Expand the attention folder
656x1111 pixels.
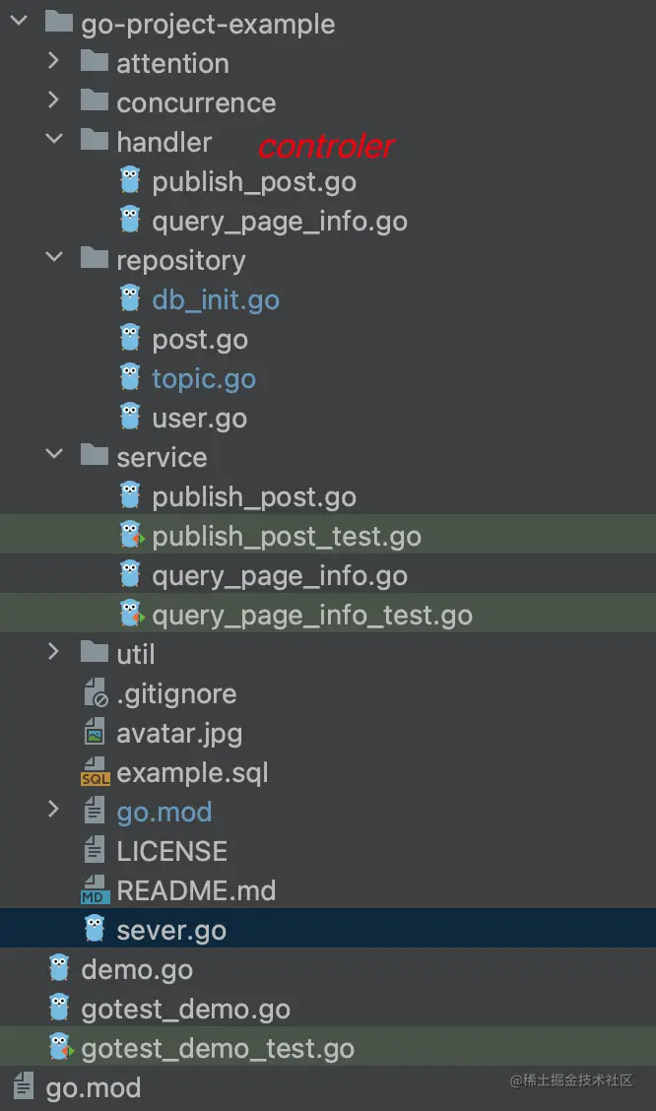pos(54,62)
